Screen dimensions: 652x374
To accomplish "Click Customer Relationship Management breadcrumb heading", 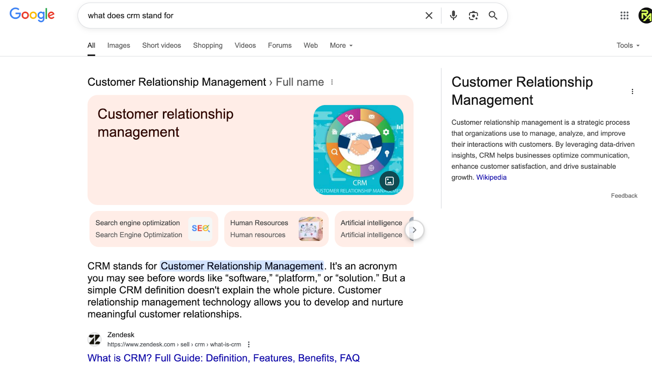I will [x=177, y=82].
